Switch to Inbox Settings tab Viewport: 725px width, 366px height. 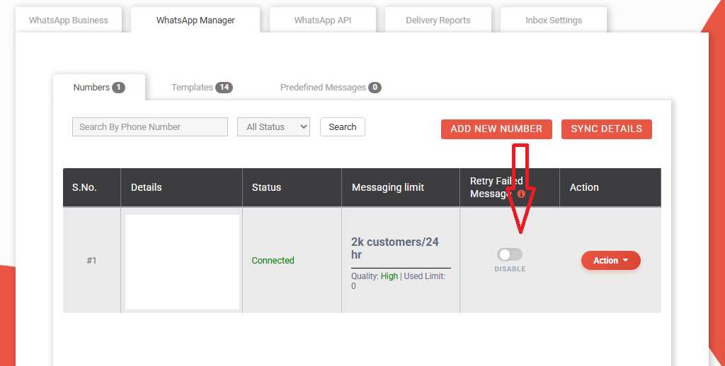click(554, 20)
